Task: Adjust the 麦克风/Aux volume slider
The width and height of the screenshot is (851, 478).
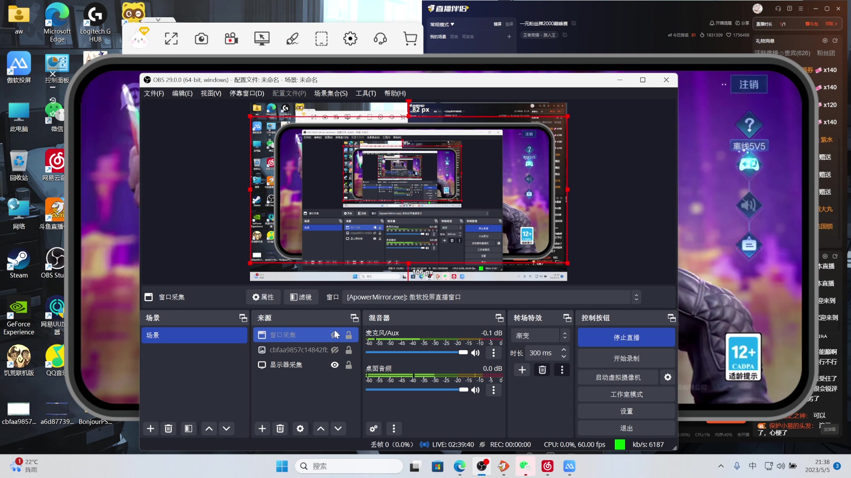Action: [417, 352]
